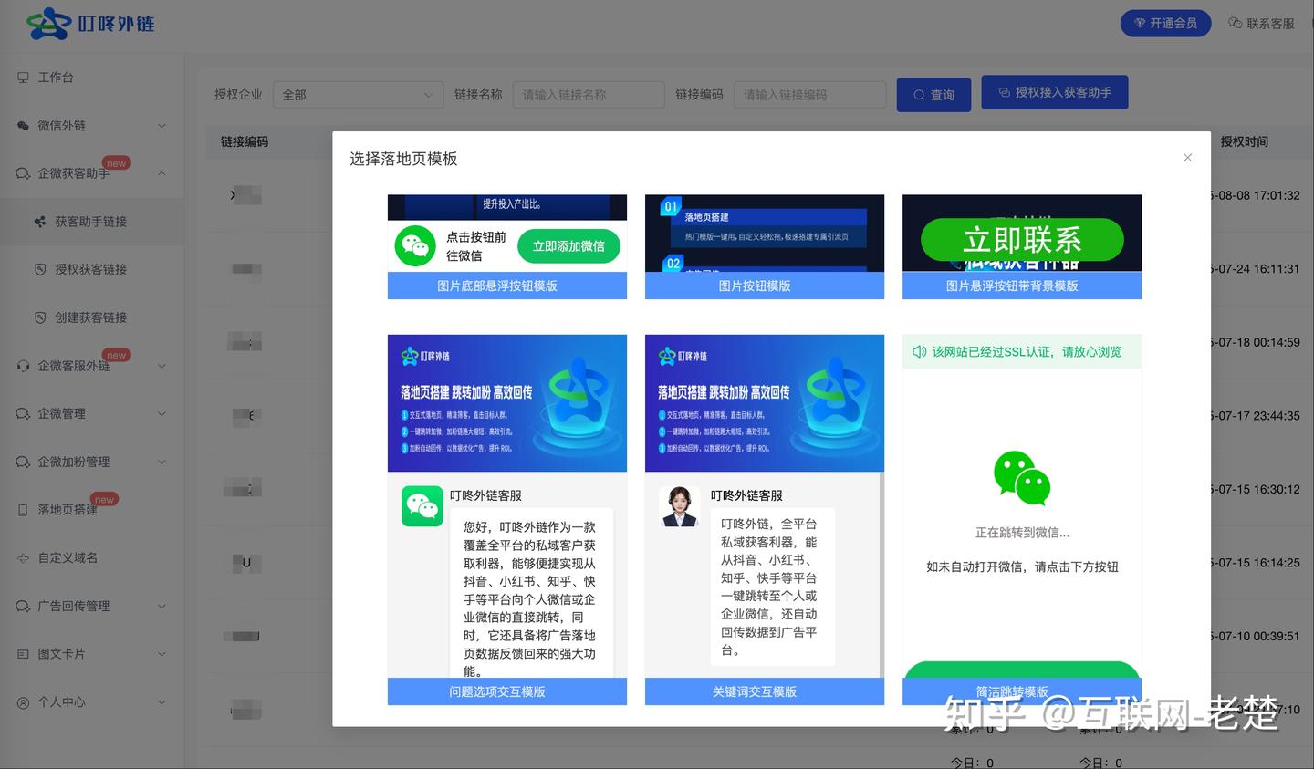Viewport: 1314px width, 769px height.
Task: Click the 链接编码 column header
Action: 245,141
